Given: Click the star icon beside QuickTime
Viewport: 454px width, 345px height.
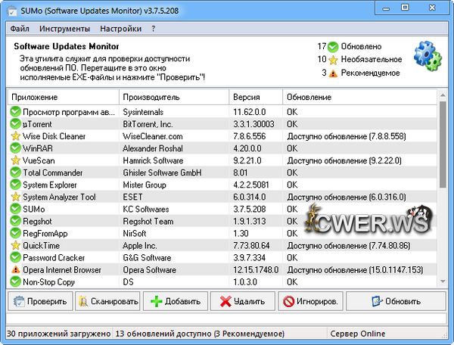Looking at the screenshot, I should click(15, 245).
